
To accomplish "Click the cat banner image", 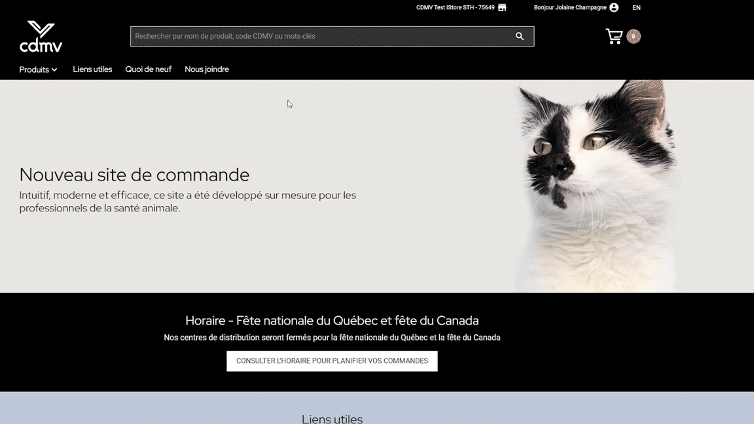I will [597, 186].
